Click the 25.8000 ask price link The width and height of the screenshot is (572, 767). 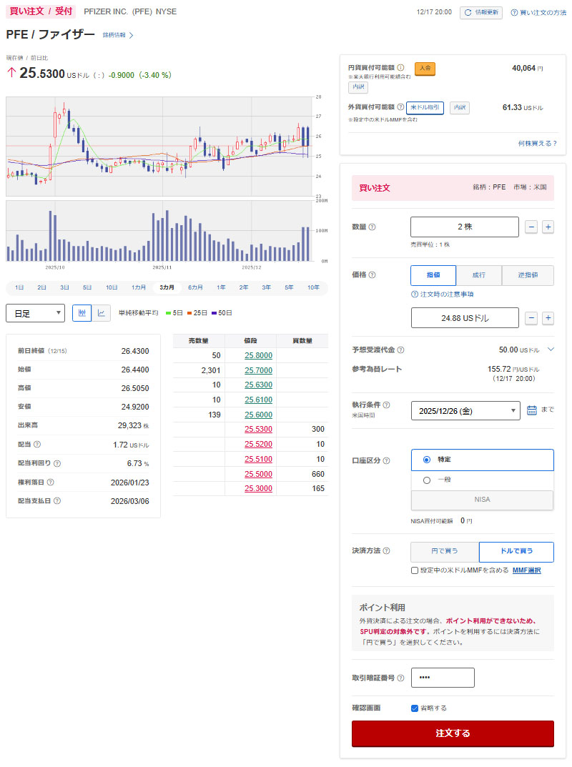click(258, 355)
